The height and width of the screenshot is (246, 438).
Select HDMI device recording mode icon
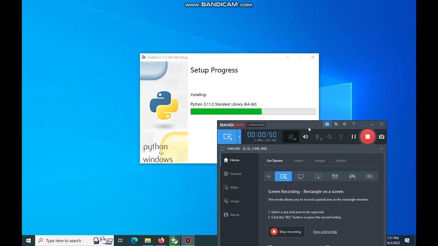[x=335, y=176]
